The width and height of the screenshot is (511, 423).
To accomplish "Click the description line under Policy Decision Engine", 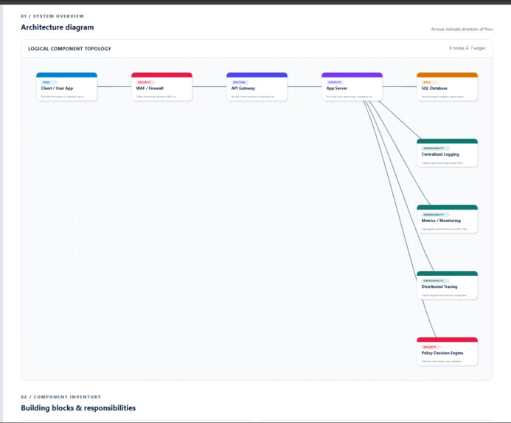I will [442, 361].
